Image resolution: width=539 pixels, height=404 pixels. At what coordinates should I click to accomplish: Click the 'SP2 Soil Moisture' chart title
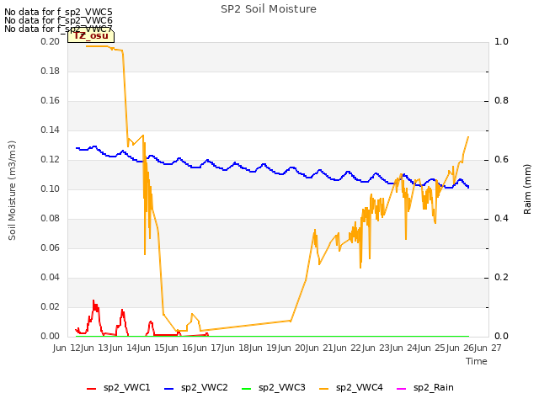tap(269, 9)
